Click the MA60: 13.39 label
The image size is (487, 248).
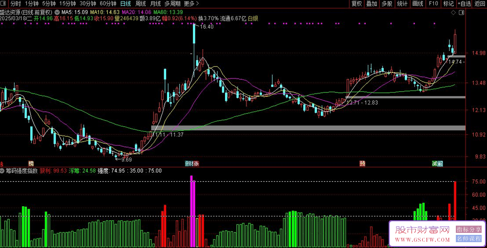(168, 12)
